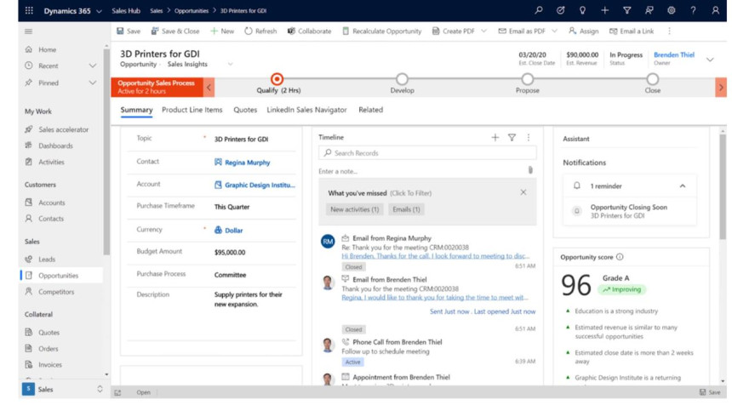Filter timeline by Emails (1)
732x405 pixels.
[406, 209]
